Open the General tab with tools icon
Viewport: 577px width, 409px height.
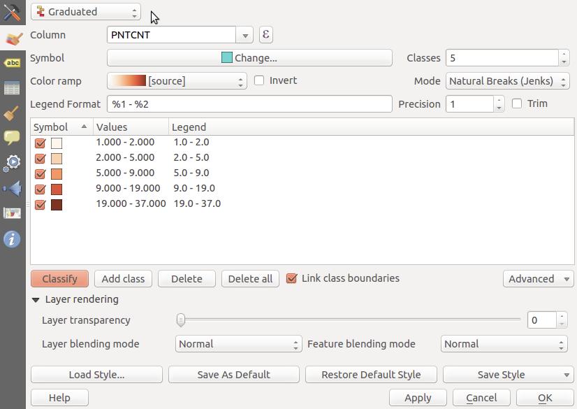12,11
